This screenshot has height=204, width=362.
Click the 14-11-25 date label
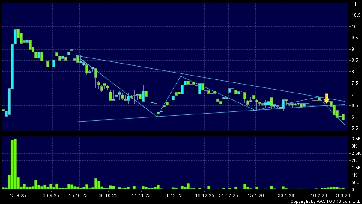pyautogui.click(x=141, y=195)
